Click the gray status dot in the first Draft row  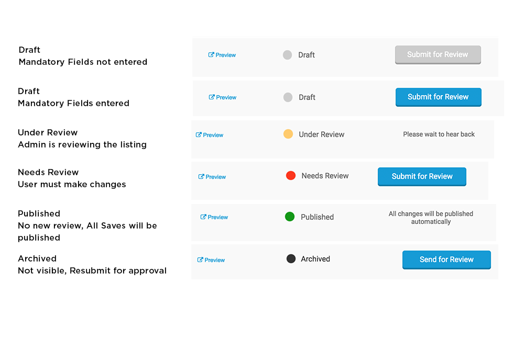[287, 55]
